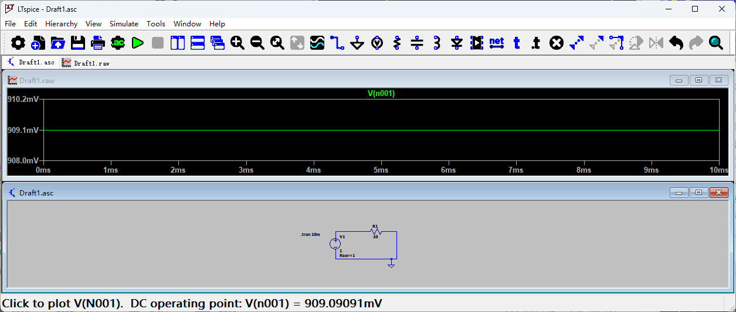Open the File menu
The width and height of the screenshot is (736, 312).
10,24
